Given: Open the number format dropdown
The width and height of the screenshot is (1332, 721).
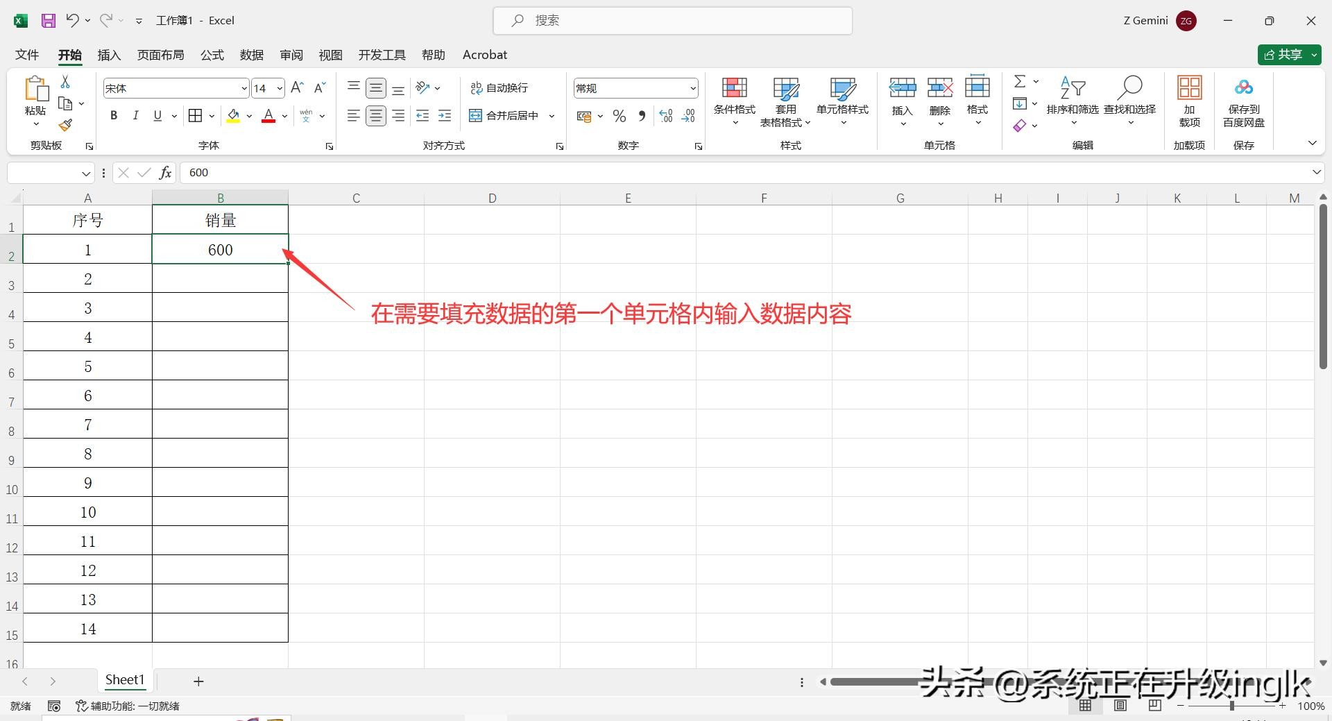Looking at the screenshot, I should coord(692,89).
